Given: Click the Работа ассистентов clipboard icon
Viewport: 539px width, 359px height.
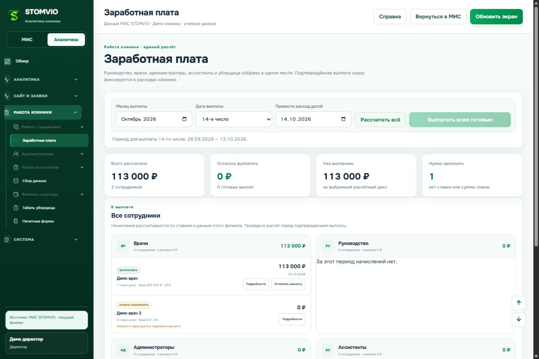Looking at the screenshot, I should click(x=16, y=167).
